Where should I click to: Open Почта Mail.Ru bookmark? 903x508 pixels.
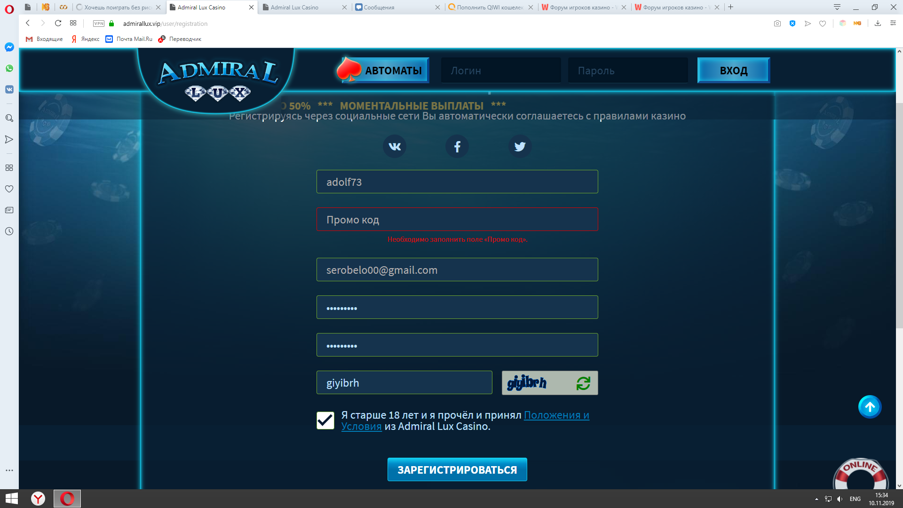(x=129, y=39)
